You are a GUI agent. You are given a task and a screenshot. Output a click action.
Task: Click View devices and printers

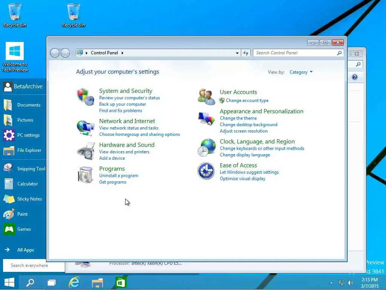[124, 152]
